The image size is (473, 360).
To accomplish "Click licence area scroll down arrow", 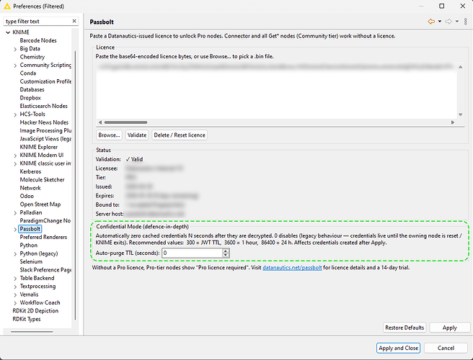I will coord(460,114).
